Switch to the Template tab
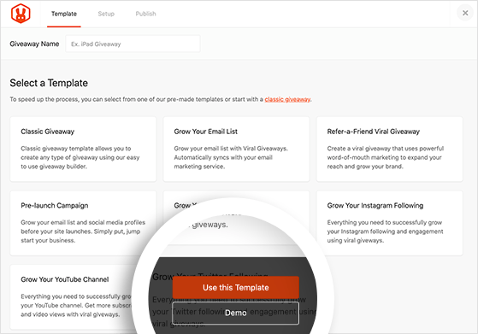Image resolution: width=478 pixels, height=334 pixels. point(64,14)
